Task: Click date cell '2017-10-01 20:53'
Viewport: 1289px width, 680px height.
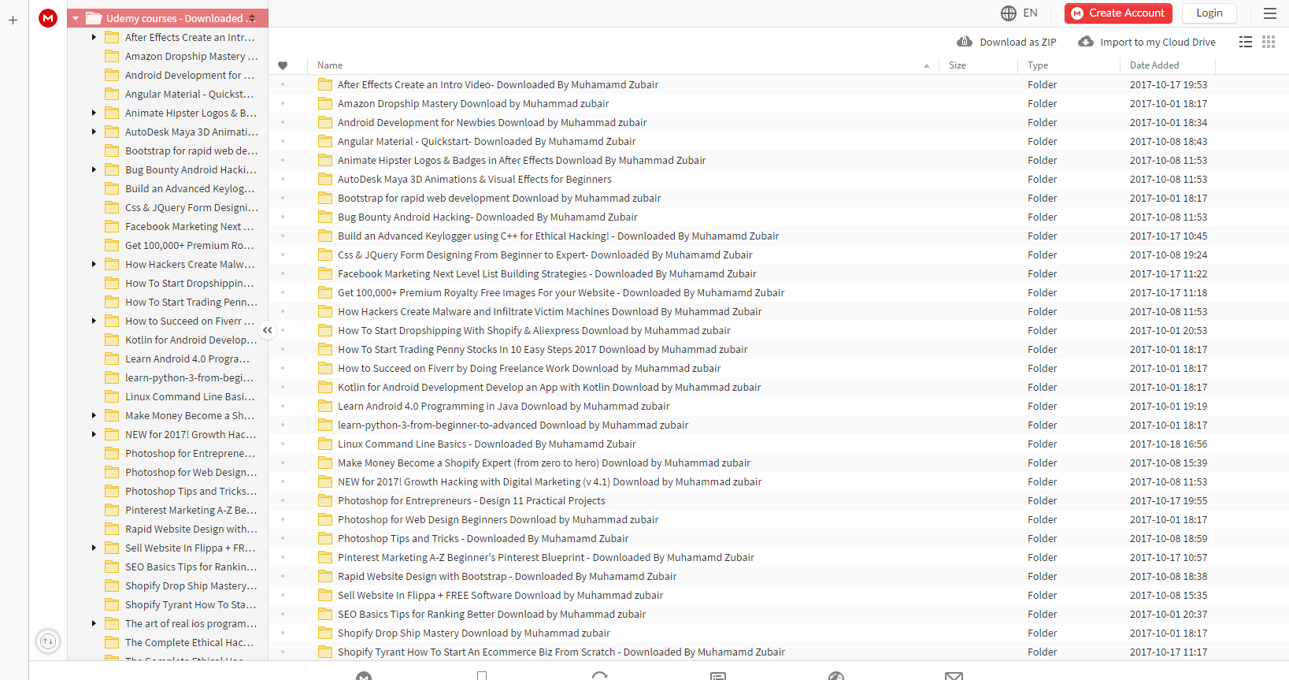Action: click(x=1169, y=330)
